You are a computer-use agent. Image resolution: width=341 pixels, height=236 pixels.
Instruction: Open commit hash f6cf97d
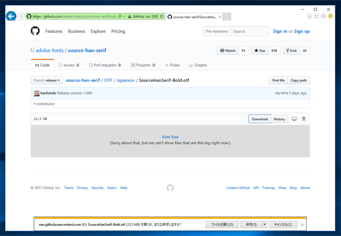point(281,93)
